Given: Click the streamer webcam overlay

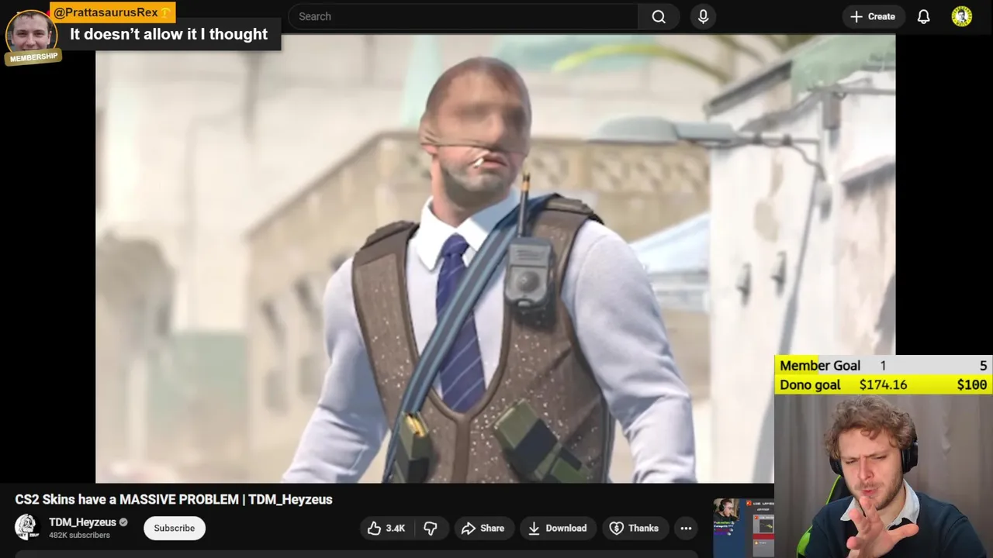Looking at the screenshot, I should [884, 476].
